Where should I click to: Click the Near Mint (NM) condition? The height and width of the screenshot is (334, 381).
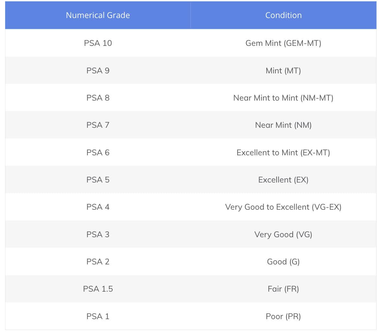(283, 125)
